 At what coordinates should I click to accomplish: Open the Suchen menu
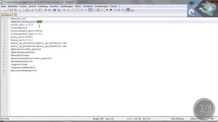point(23,6)
